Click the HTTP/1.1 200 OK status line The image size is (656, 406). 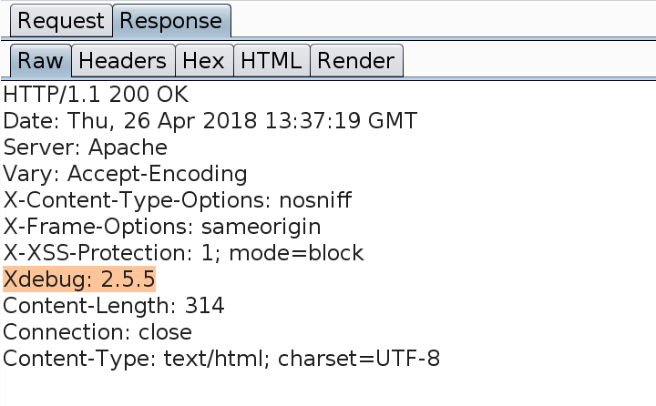point(97,94)
